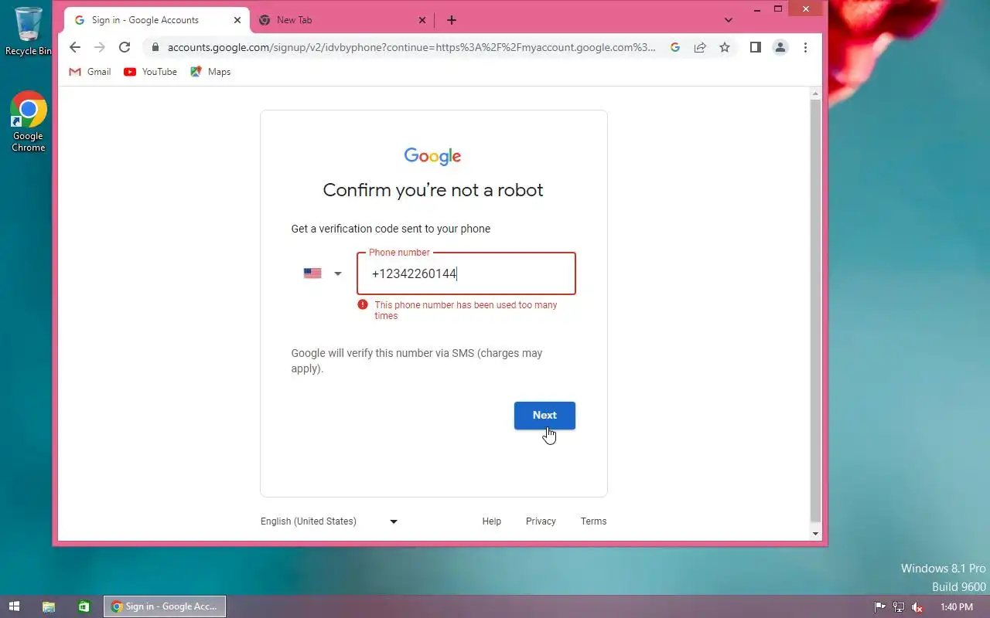This screenshot has height=618, width=990.
Task: Close the New Tab tab
Action: tap(422, 20)
